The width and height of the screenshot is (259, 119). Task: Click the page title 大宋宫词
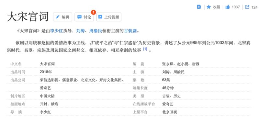[x=28, y=17]
